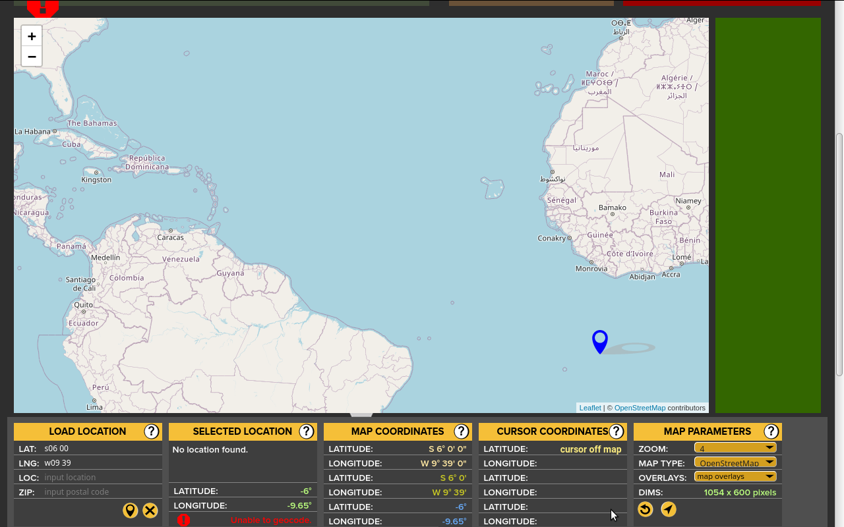Screen dimensions: 844x527
Task: Click 'Mali' country label on map
Action: (667, 175)
